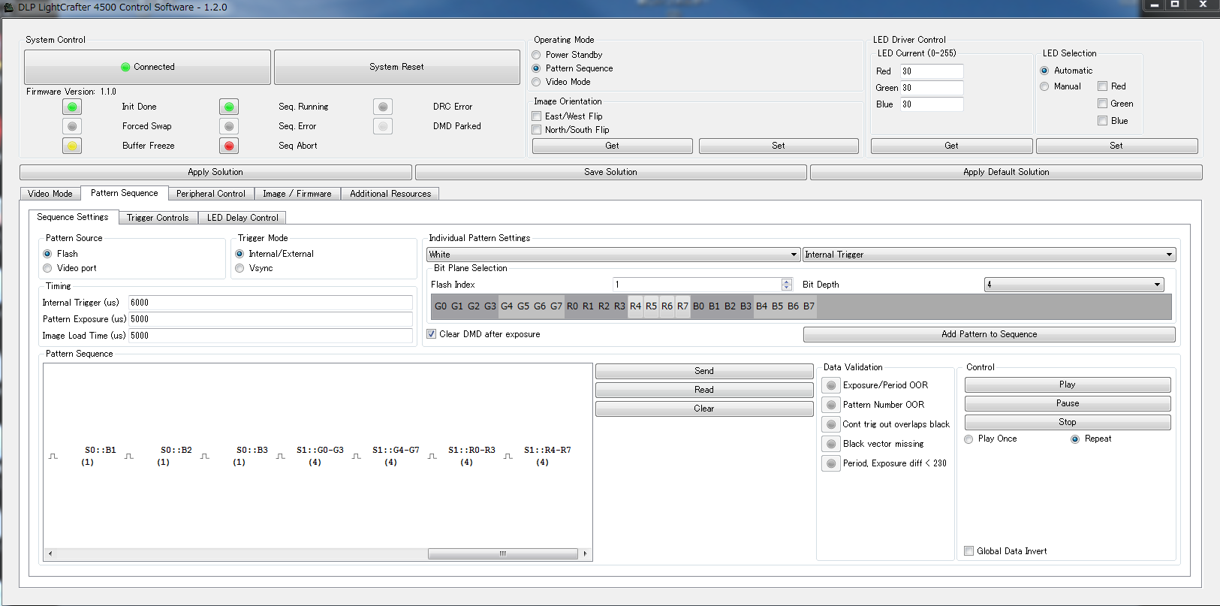The width and height of the screenshot is (1220, 606).
Task: Click the DMD Parked status indicator
Action: 383,126
